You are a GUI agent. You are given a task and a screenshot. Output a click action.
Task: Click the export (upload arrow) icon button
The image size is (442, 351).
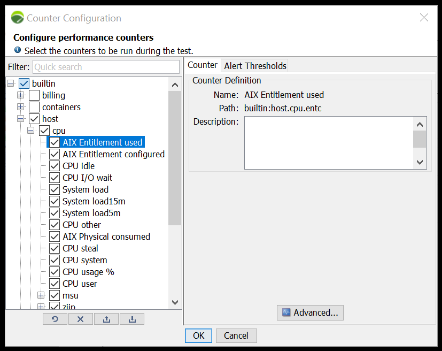pyautogui.click(x=106, y=319)
